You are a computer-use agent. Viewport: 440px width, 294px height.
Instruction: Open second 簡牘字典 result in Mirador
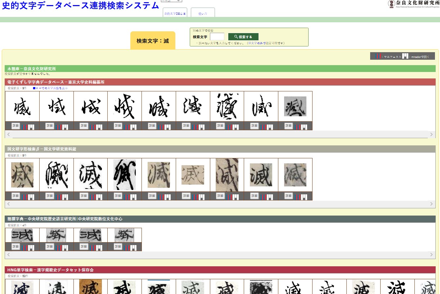pyautogui.click(x=66, y=248)
